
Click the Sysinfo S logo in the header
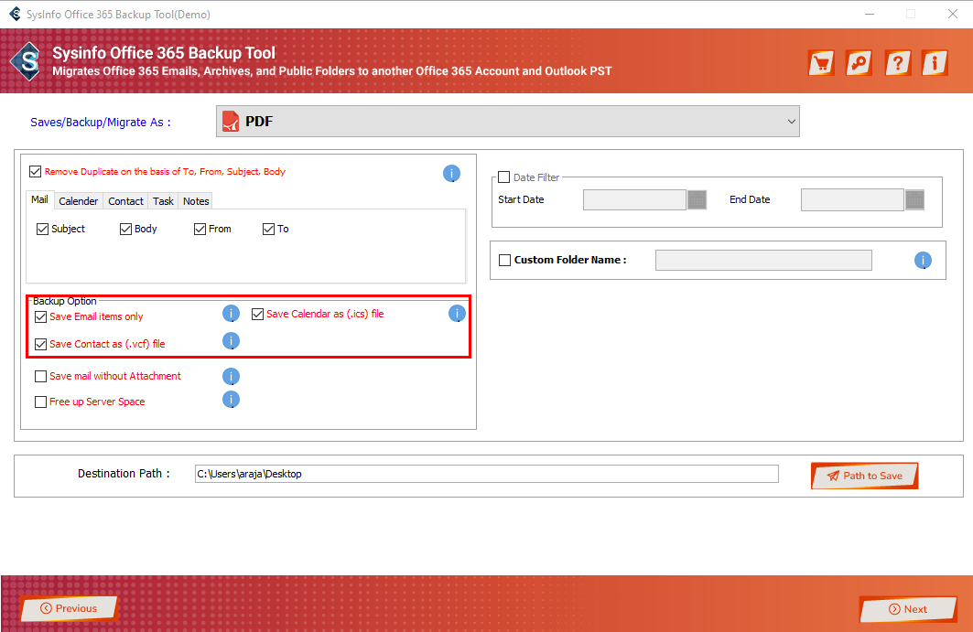27,61
